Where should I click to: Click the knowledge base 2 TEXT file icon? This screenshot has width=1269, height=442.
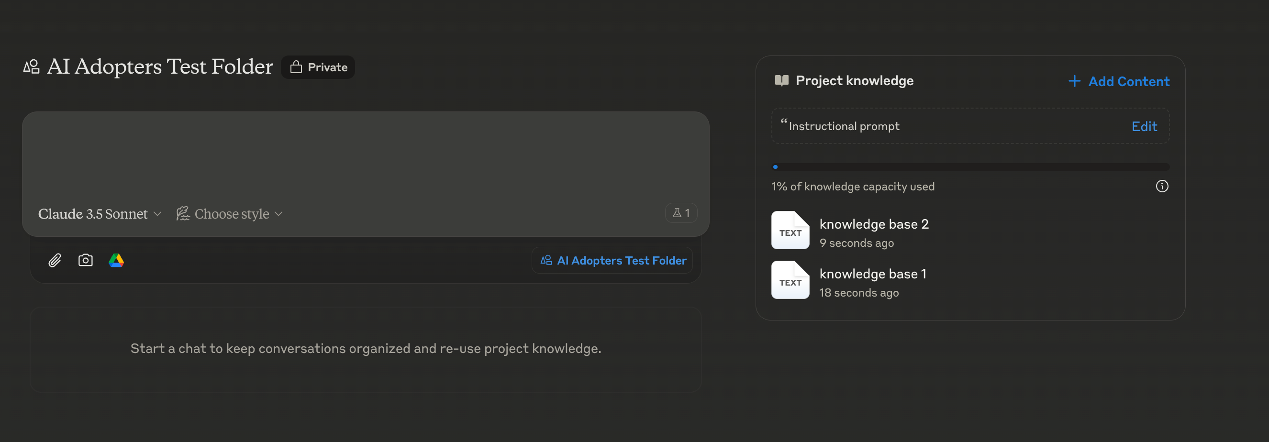[x=790, y=231]
